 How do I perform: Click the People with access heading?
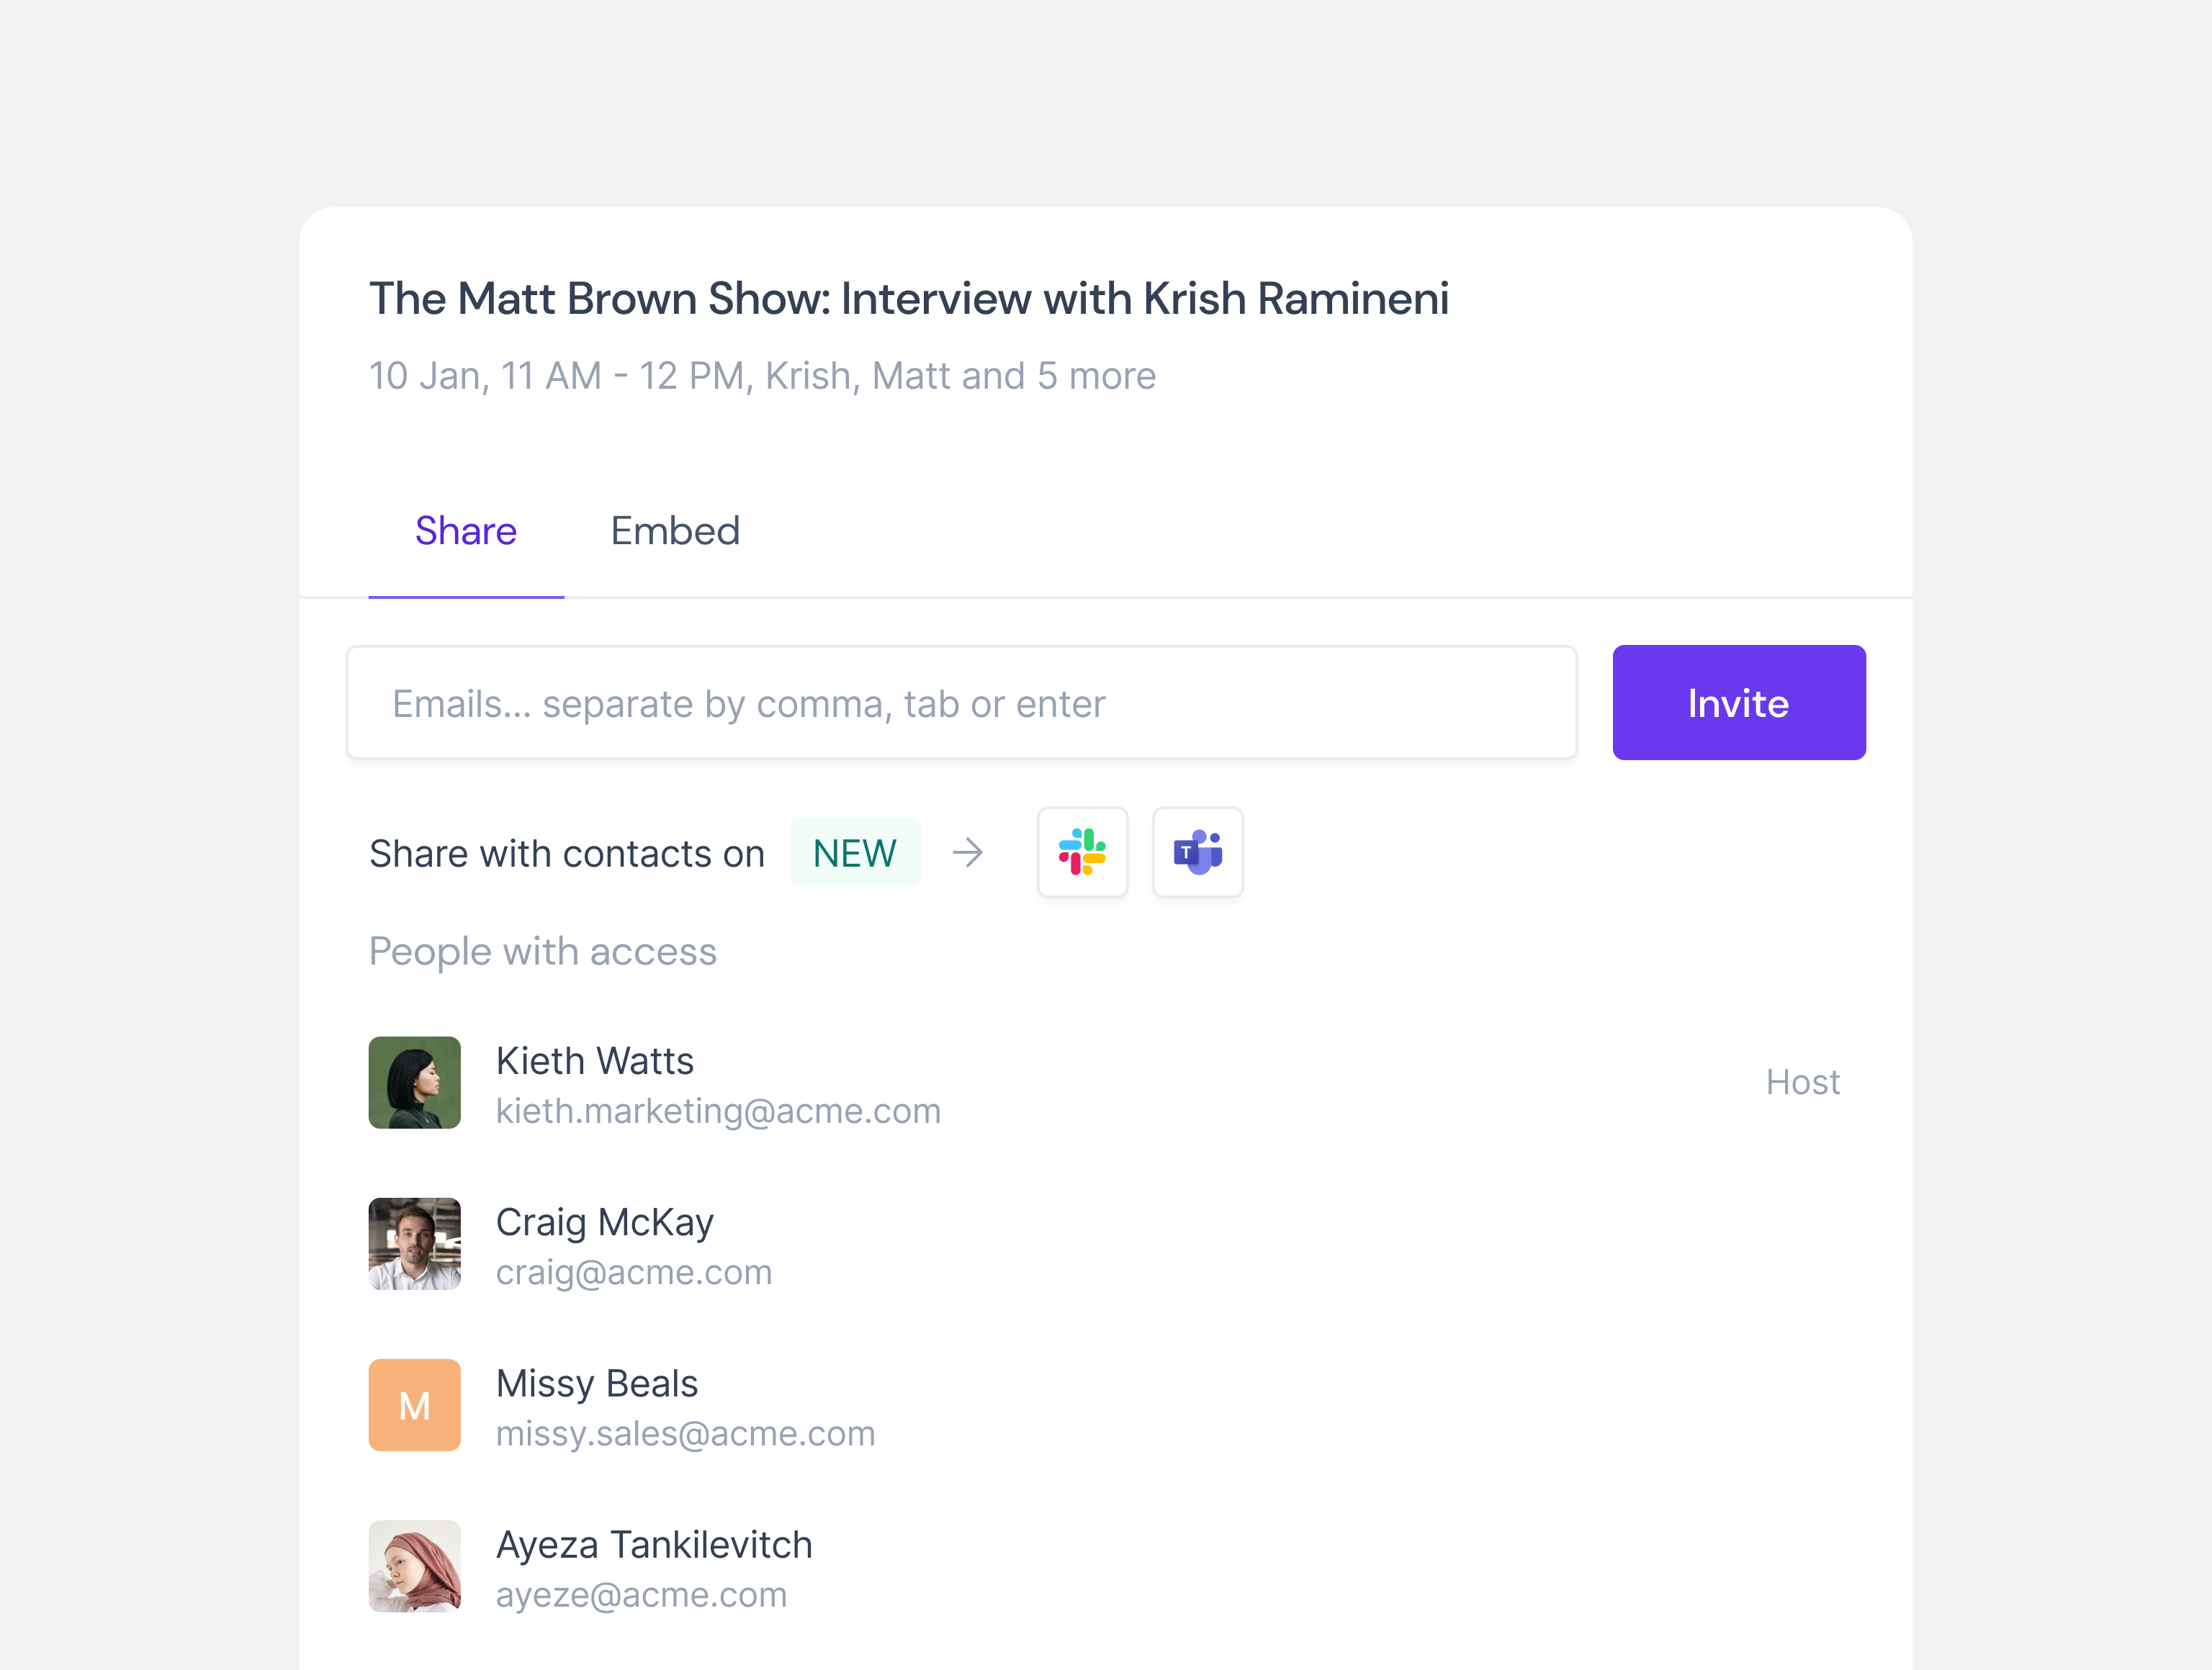pyautogui.click(x=543, y=952)
